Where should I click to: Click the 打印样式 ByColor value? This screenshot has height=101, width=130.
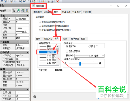[22, 56]
